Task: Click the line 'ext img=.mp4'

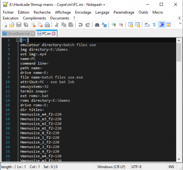Action: 33,54
